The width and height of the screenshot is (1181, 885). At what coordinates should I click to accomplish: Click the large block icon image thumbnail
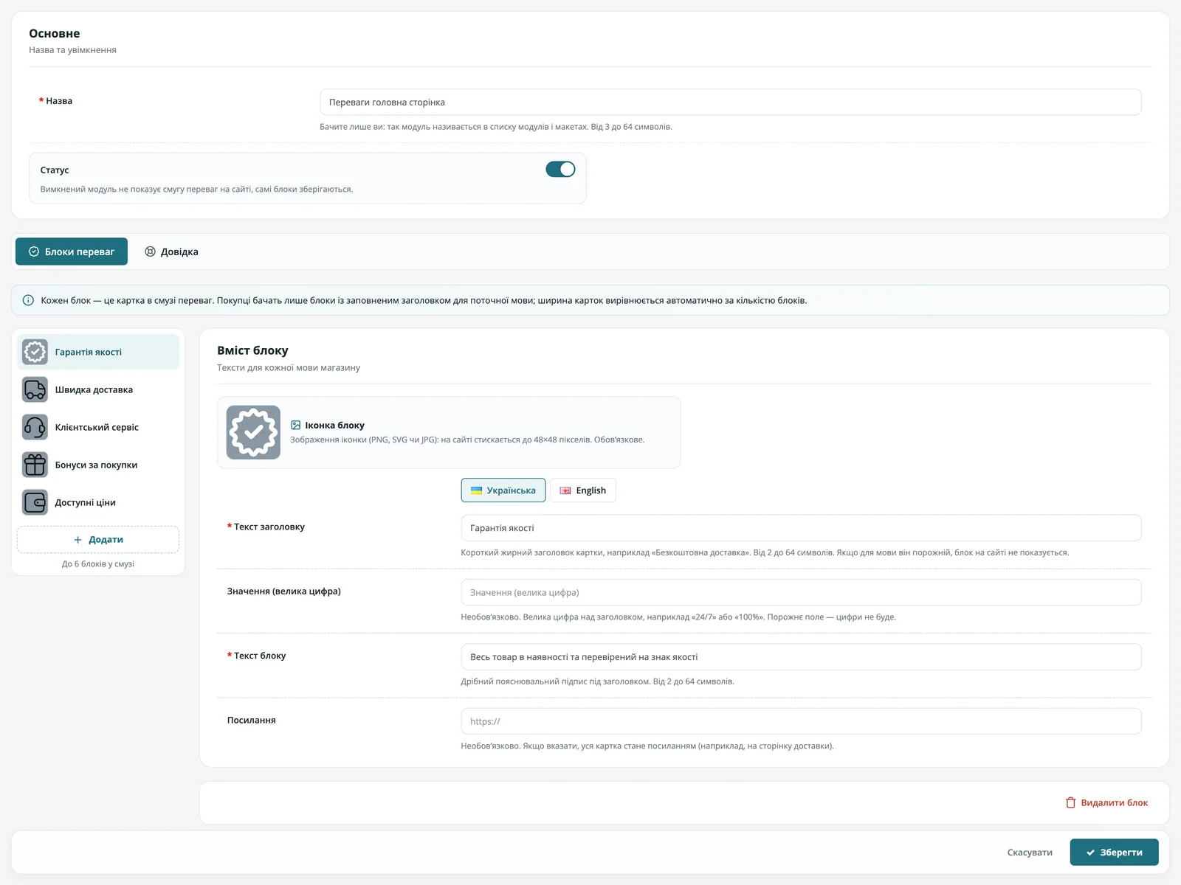tap(253, 432)
